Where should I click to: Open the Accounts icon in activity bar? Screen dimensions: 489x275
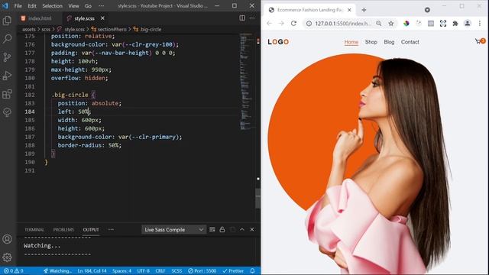coord(7,239)
